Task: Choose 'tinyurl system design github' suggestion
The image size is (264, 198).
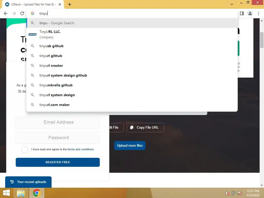Action: 132,75
